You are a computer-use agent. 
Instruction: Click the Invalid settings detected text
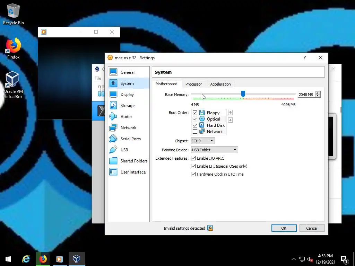pos(184,228)
